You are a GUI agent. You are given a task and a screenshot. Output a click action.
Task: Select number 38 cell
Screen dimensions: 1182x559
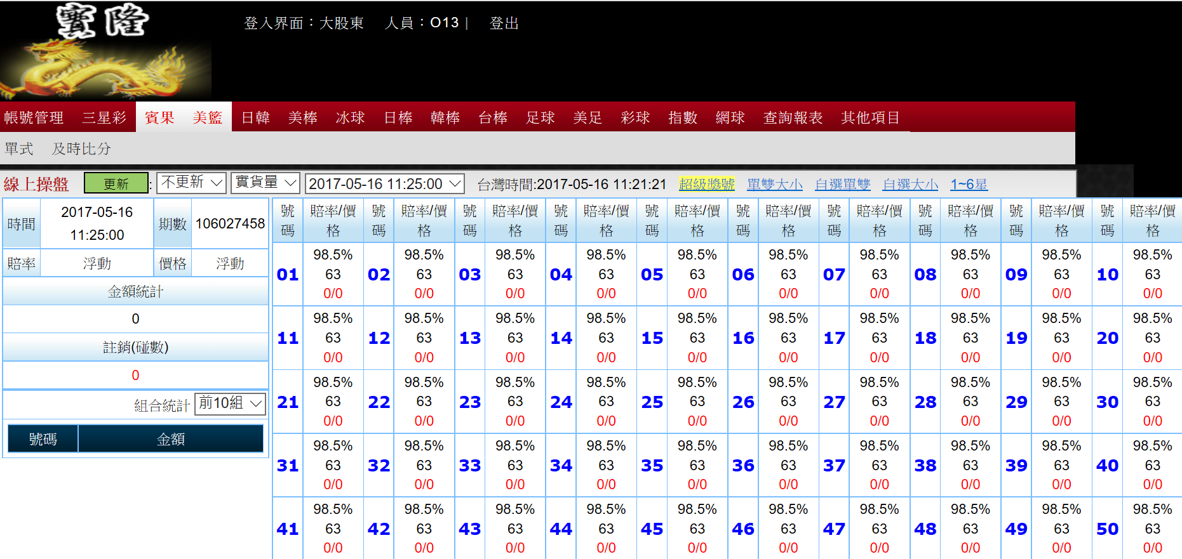click(x=925, y=466)
